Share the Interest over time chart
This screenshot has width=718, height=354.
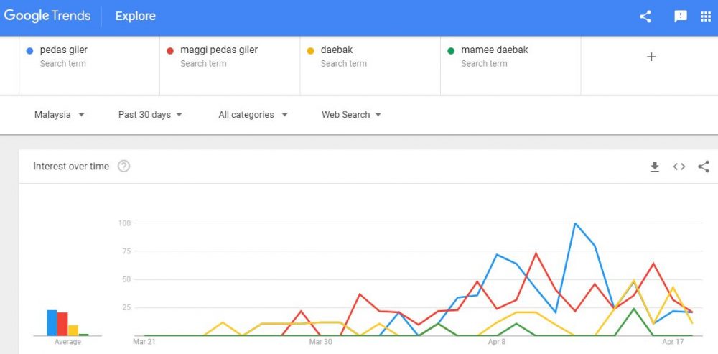[x=704, y=167]
